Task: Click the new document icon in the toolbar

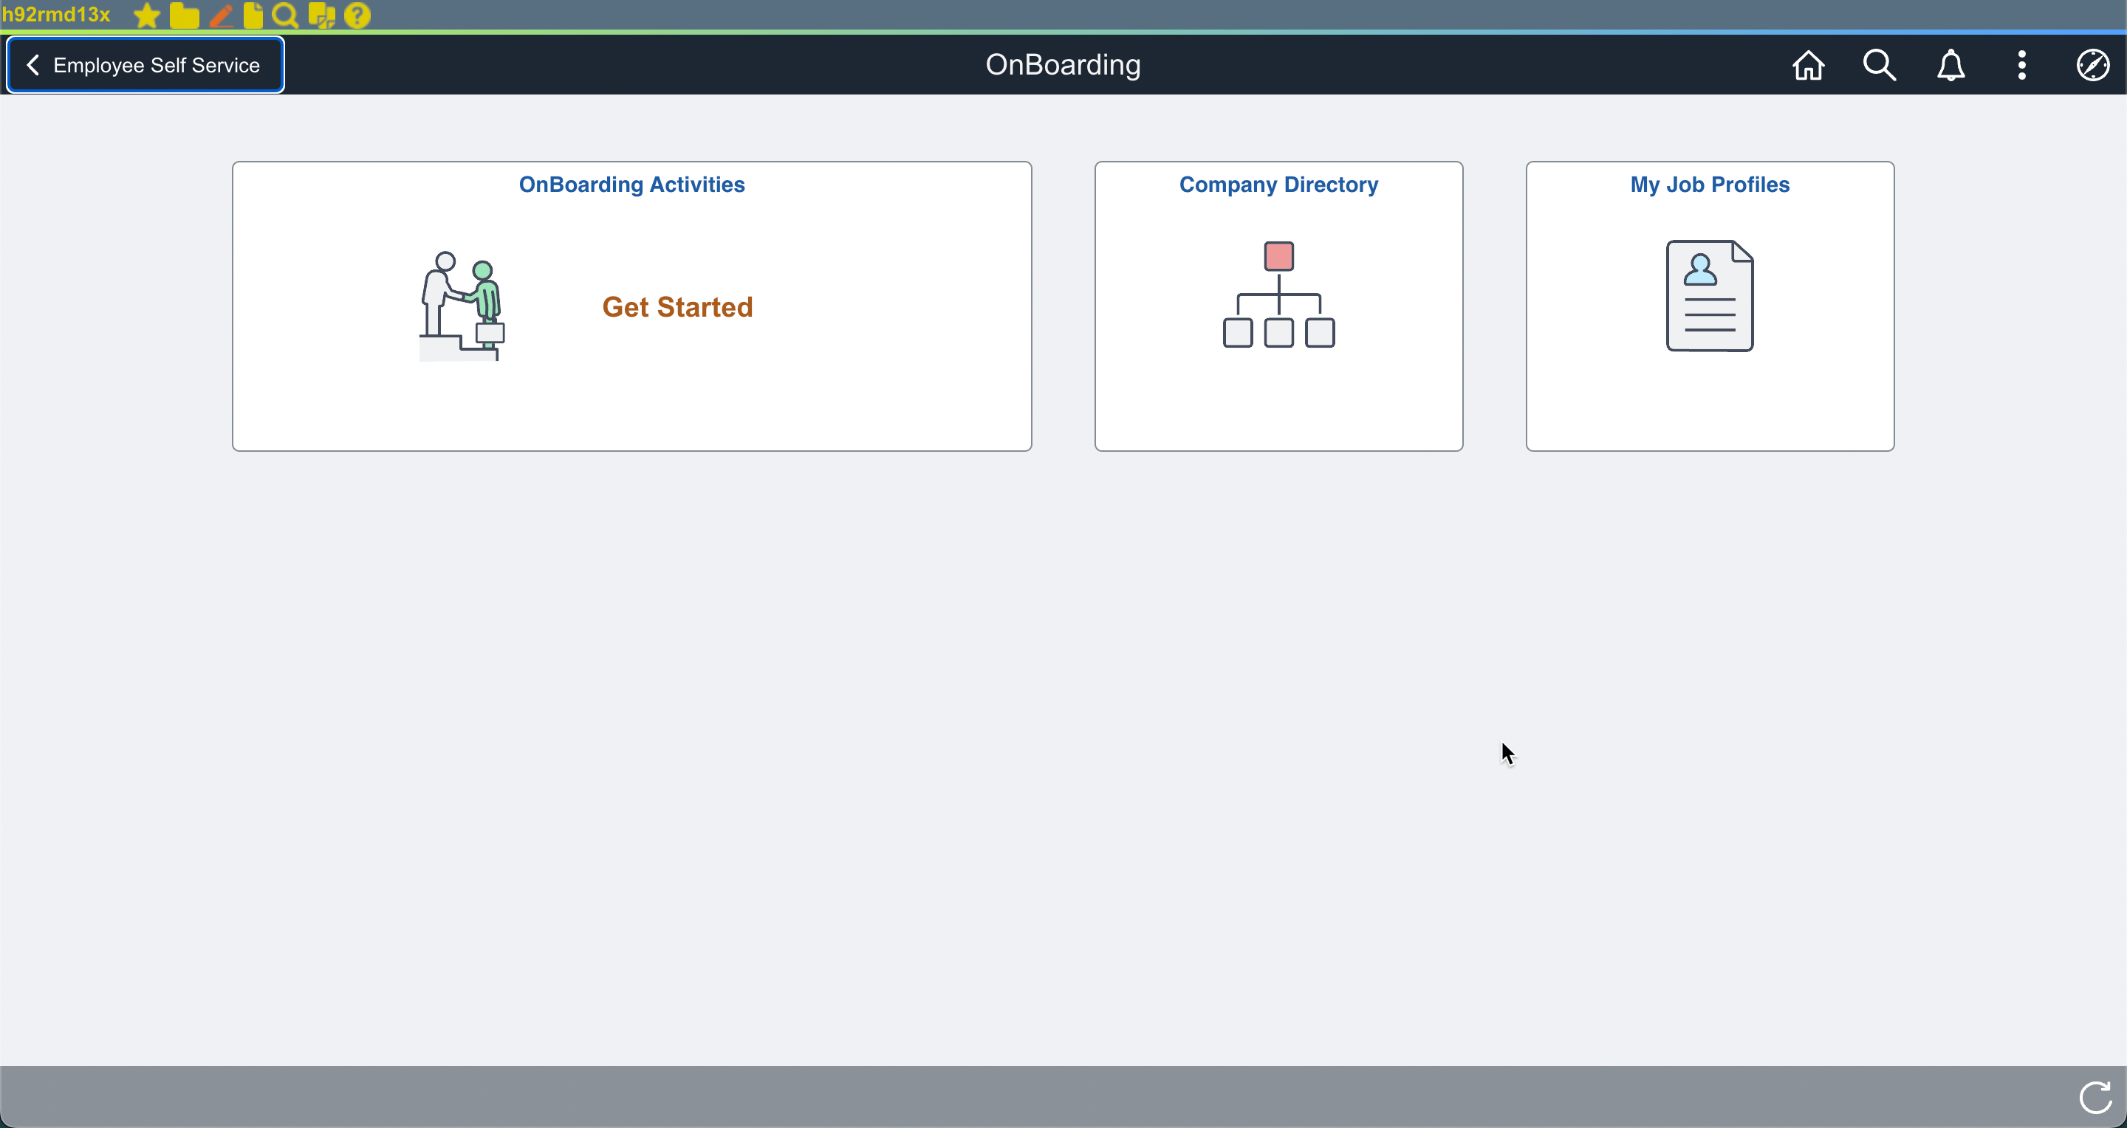Action: click(x=251, y=15)
